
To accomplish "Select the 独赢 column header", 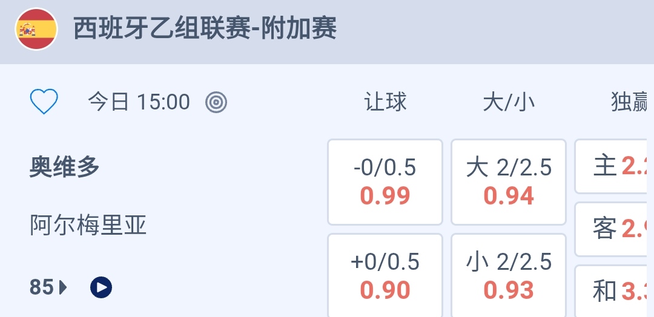I will [x=630, y=102].
